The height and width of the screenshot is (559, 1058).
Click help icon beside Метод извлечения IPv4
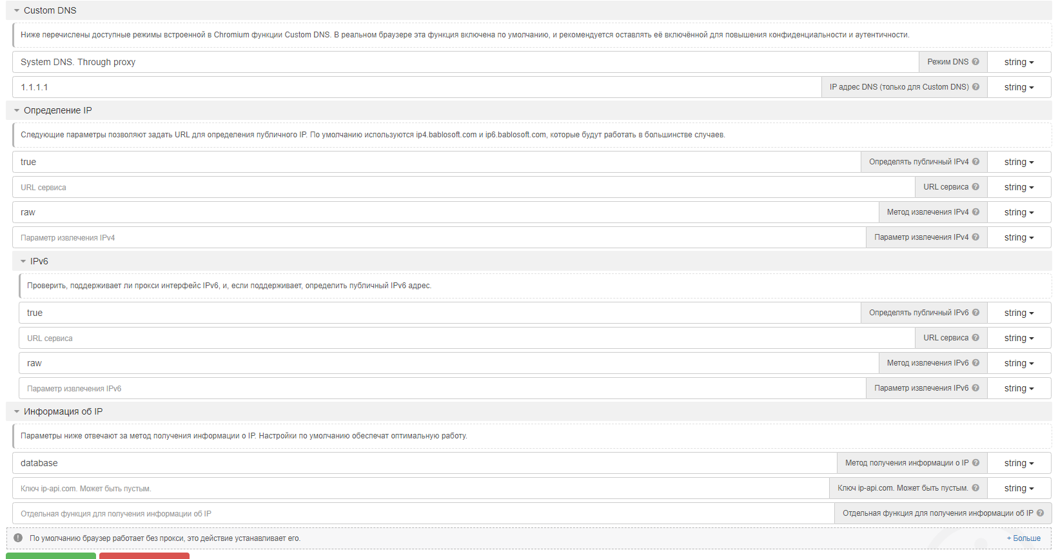[975, 212]
